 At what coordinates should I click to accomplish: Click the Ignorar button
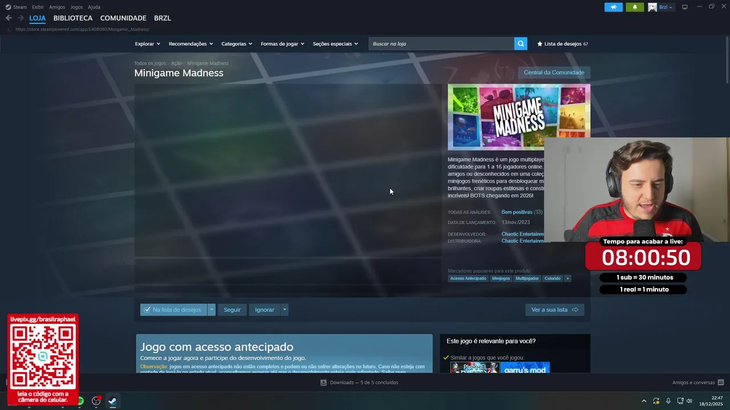[x=265, y=310]
